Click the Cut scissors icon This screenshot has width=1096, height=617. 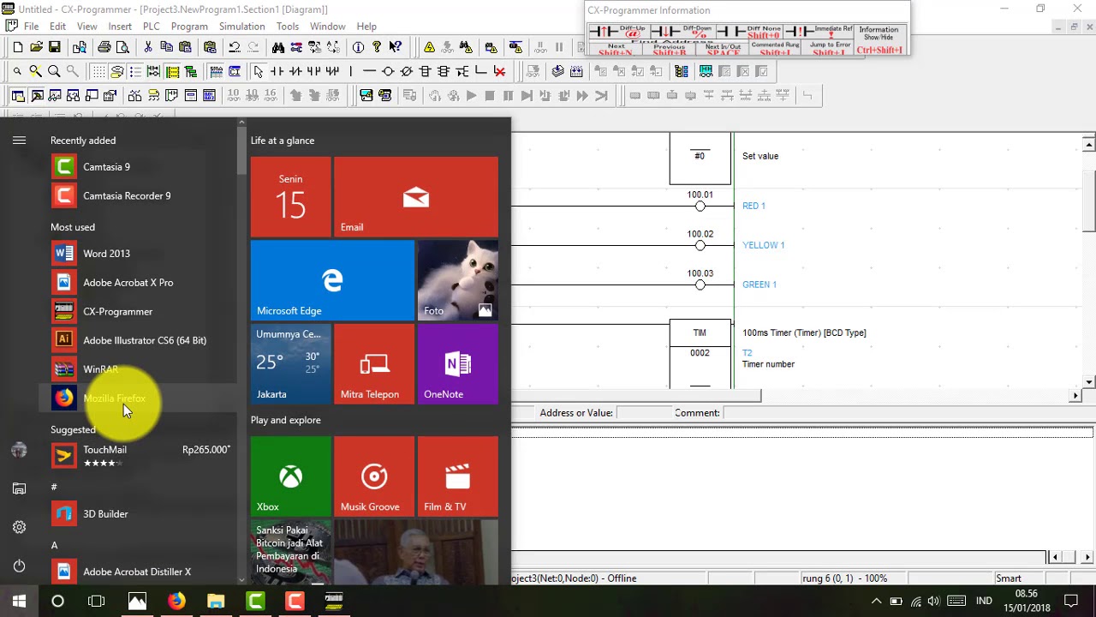click(148, 48)
